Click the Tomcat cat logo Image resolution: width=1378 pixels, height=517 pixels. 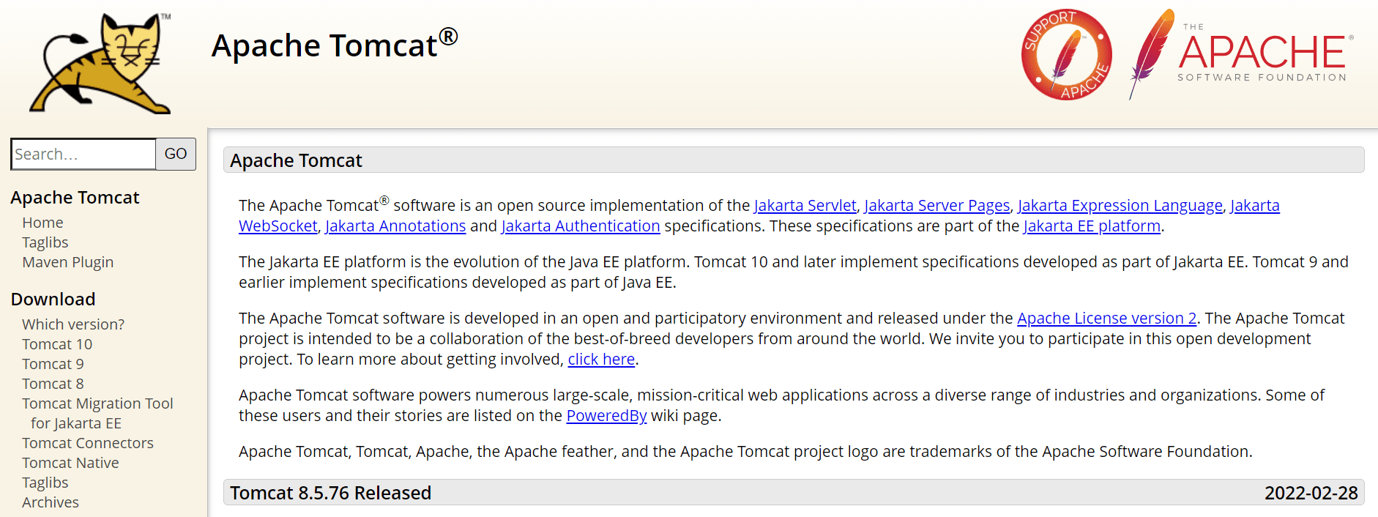click(x=100, y=64)
